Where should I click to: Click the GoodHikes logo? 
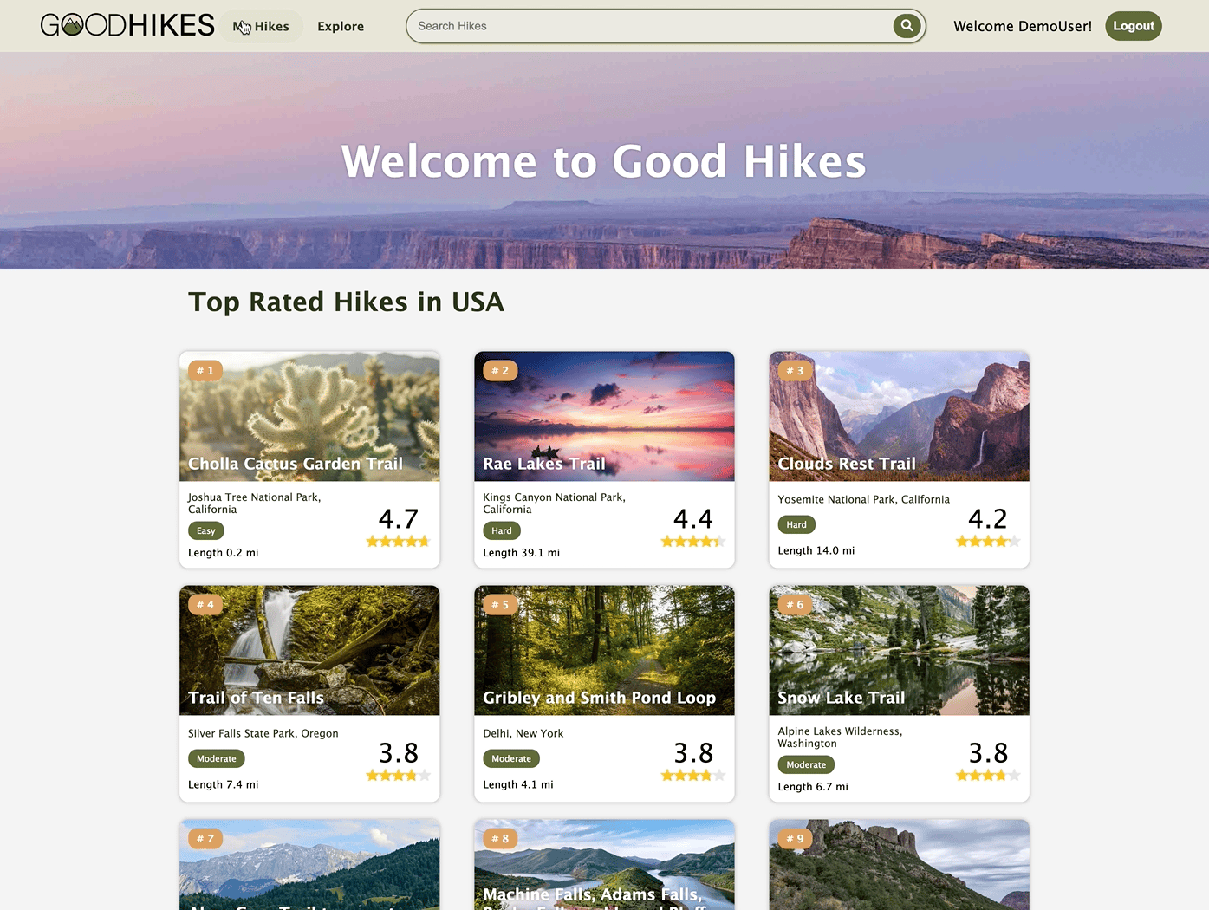(x=127, y=25)
